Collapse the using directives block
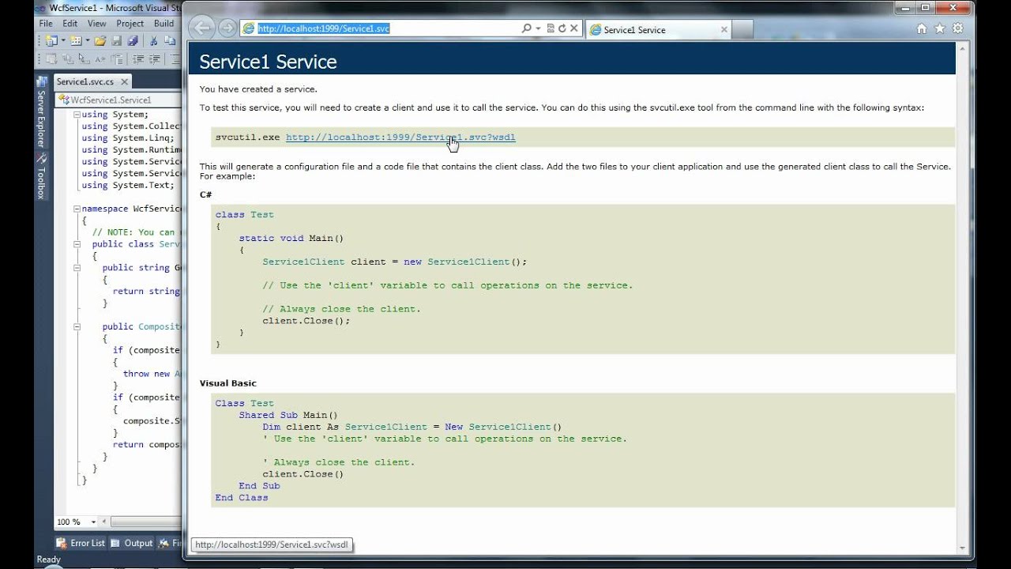Image resolution: width=1011 pixels, height=569 pixels. point(77,115)
